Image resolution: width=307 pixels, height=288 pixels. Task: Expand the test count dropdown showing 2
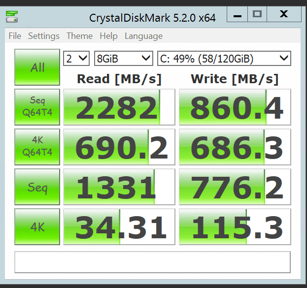coord(76,58)
